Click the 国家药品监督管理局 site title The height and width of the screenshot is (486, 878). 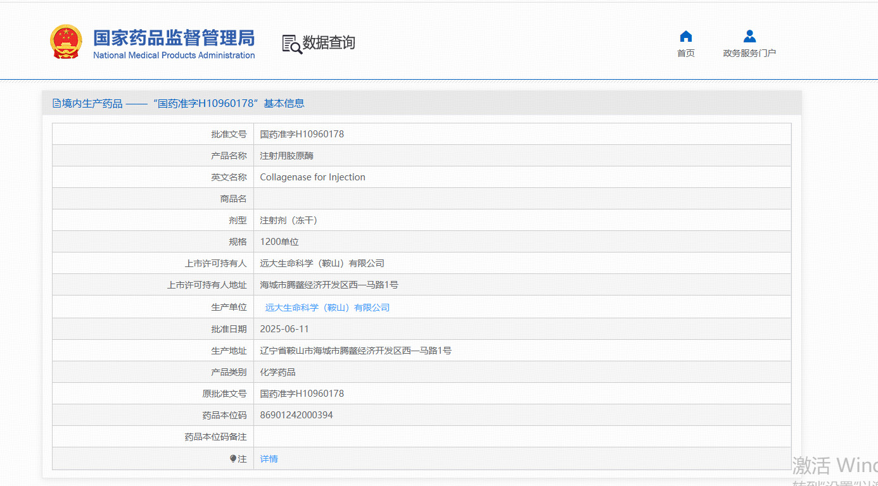pyautogui.click(x=174, y=38)
